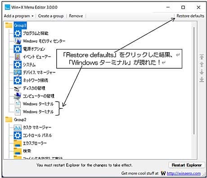Select the Group2 tree label

(x=20, y=120)
